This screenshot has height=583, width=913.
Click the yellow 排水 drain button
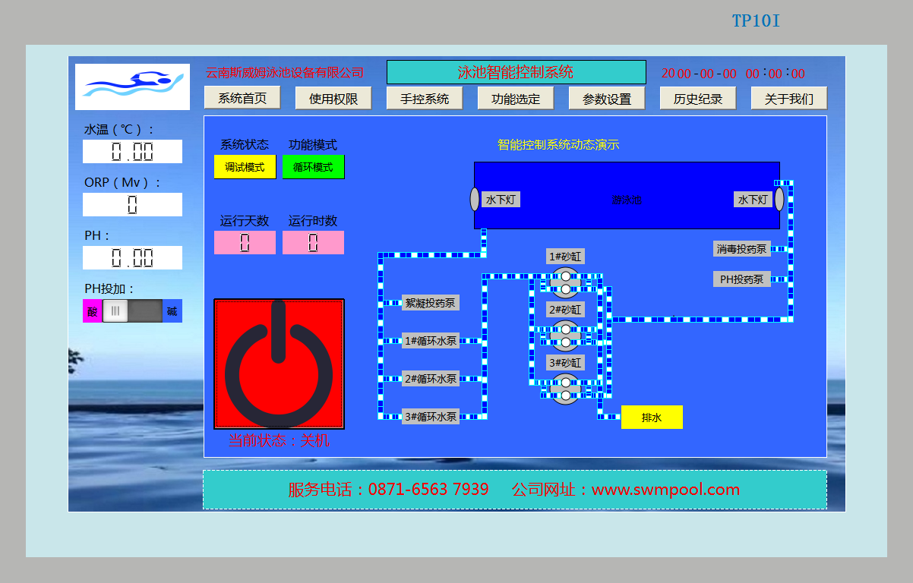coord(652,418)
